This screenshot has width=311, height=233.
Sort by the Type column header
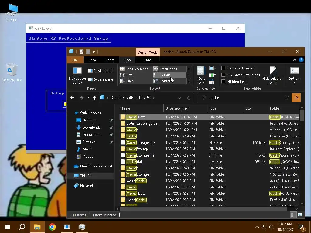click(226, 108)
